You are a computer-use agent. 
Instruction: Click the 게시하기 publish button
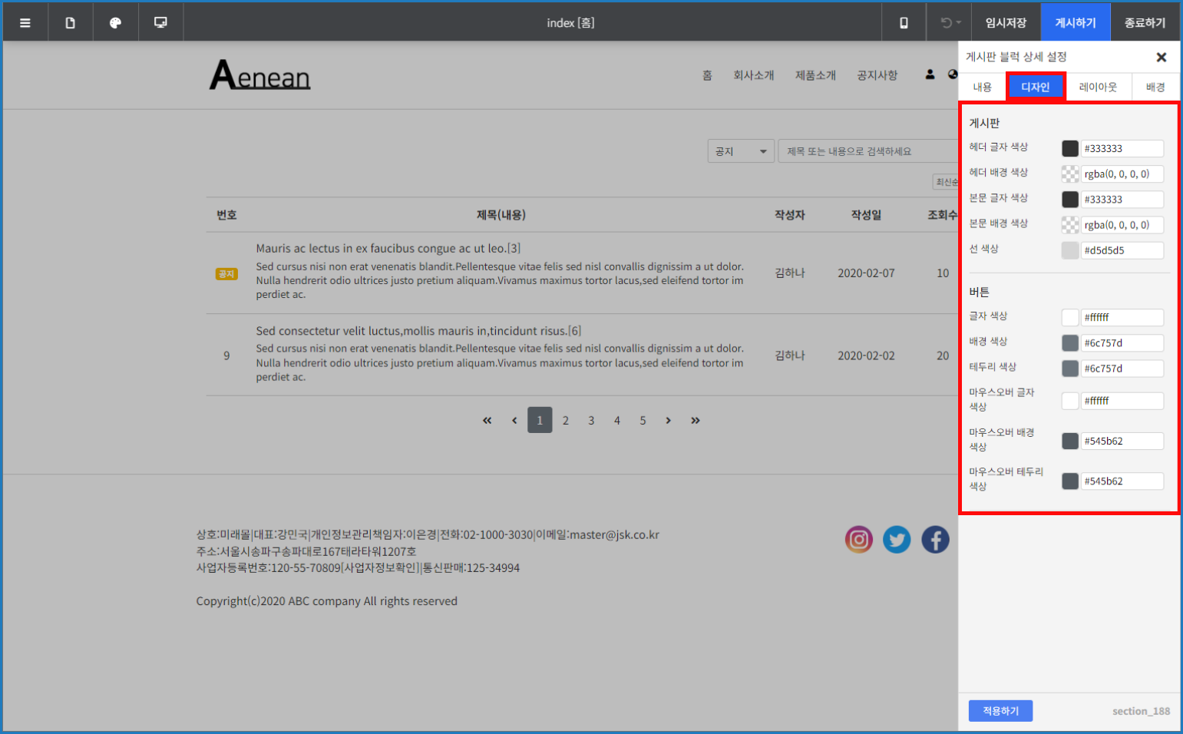(1075, 23)
